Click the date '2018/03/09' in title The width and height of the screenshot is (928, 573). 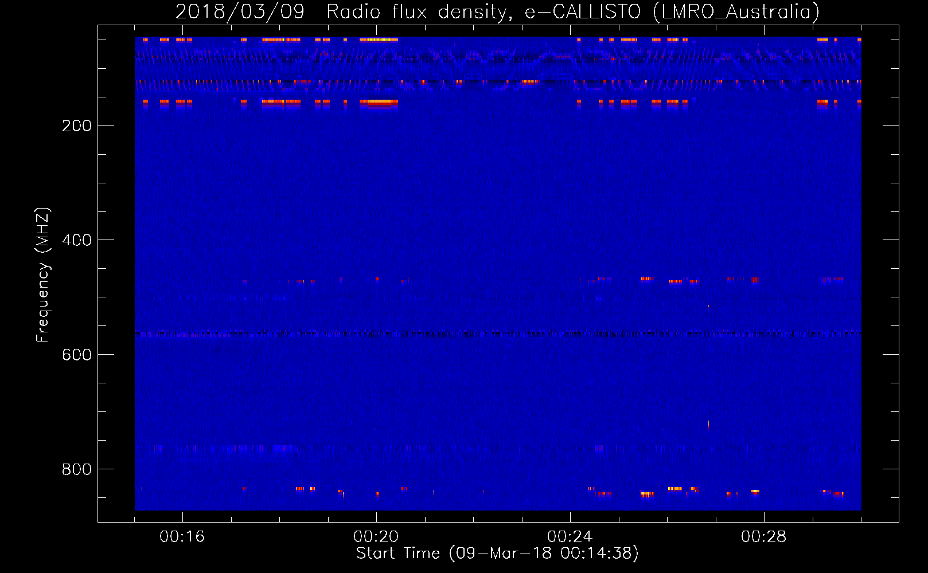[x=240, y=12]
